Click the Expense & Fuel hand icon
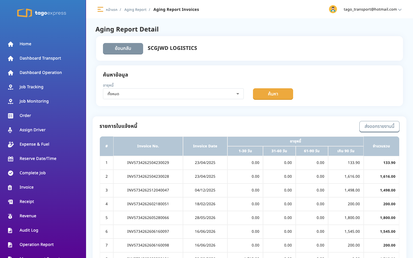This screenshot has width=413, height=258. pyautogui.click(x=11, y=144)
